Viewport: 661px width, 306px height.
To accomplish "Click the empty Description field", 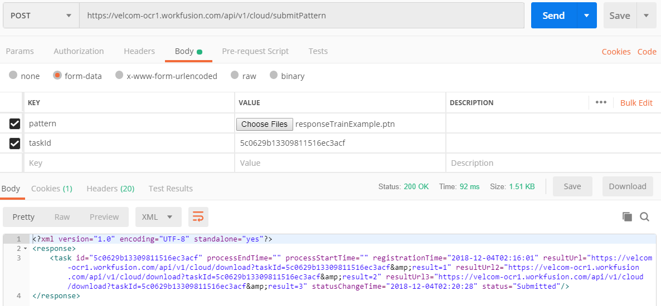I will (553, 163).
